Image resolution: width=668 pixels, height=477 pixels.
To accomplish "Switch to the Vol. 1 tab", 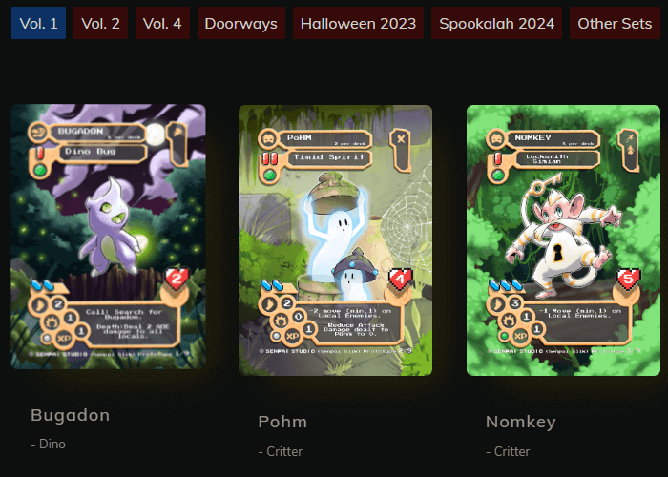I will click(x=39, y=23).
